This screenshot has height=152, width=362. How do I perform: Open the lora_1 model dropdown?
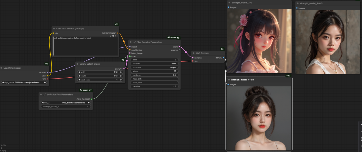(66, 103)
